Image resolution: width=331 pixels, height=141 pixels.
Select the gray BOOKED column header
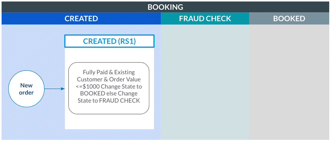(289, 19)
